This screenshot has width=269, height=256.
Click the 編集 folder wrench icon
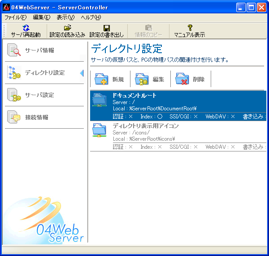point(142,79)
